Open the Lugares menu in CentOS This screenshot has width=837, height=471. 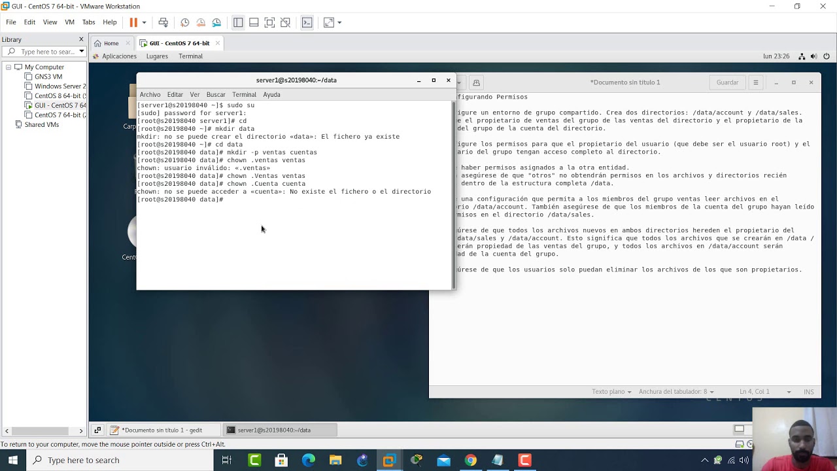pyautogui.click(x=157, y=56)
